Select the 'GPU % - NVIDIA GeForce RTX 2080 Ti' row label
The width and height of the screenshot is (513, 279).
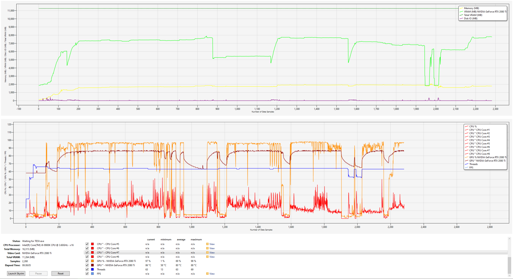(116, 261)
